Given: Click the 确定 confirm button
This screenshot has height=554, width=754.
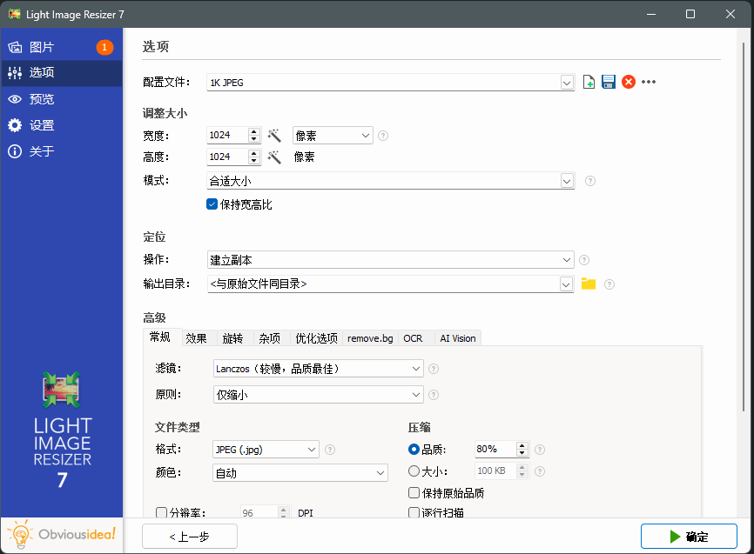Looking at the screenshot, I should (689, 536).
